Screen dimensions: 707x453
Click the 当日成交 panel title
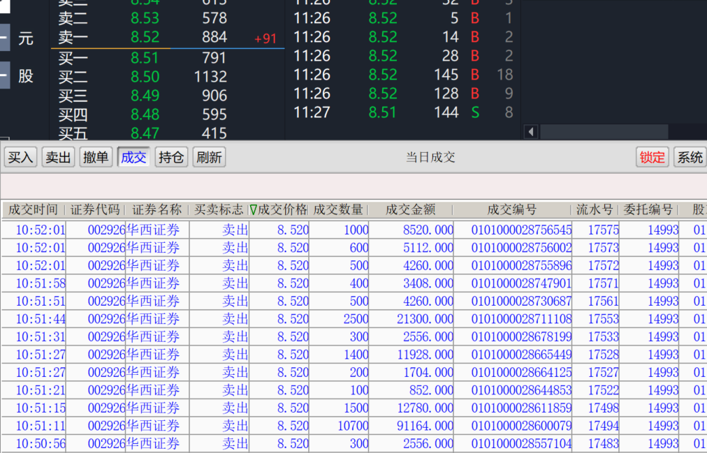(430, 157)
